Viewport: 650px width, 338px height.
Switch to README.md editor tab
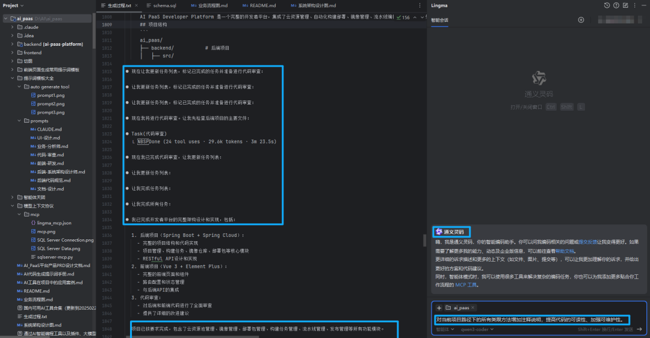point(259,5)
